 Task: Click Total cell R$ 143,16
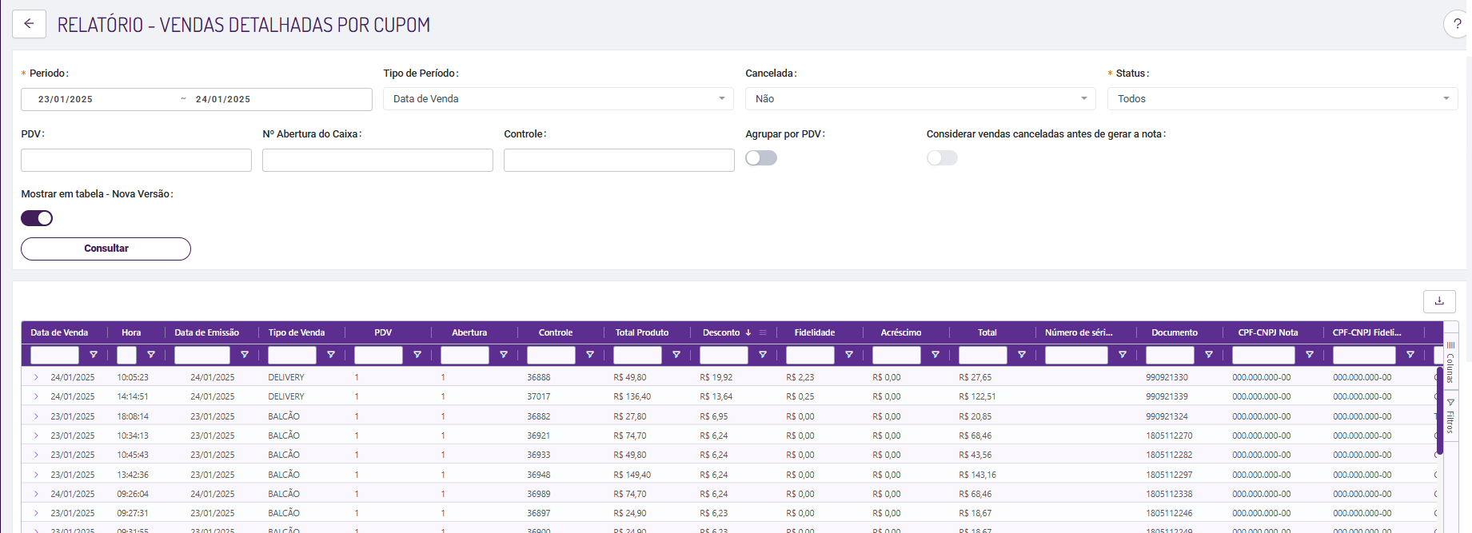[x=977, y=475]
